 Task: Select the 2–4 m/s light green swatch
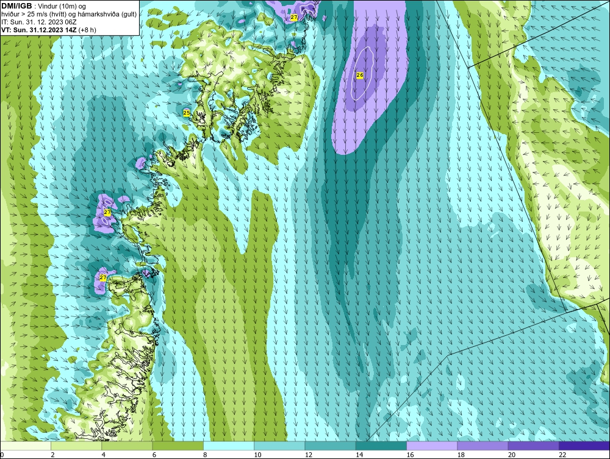click(76, 446)
